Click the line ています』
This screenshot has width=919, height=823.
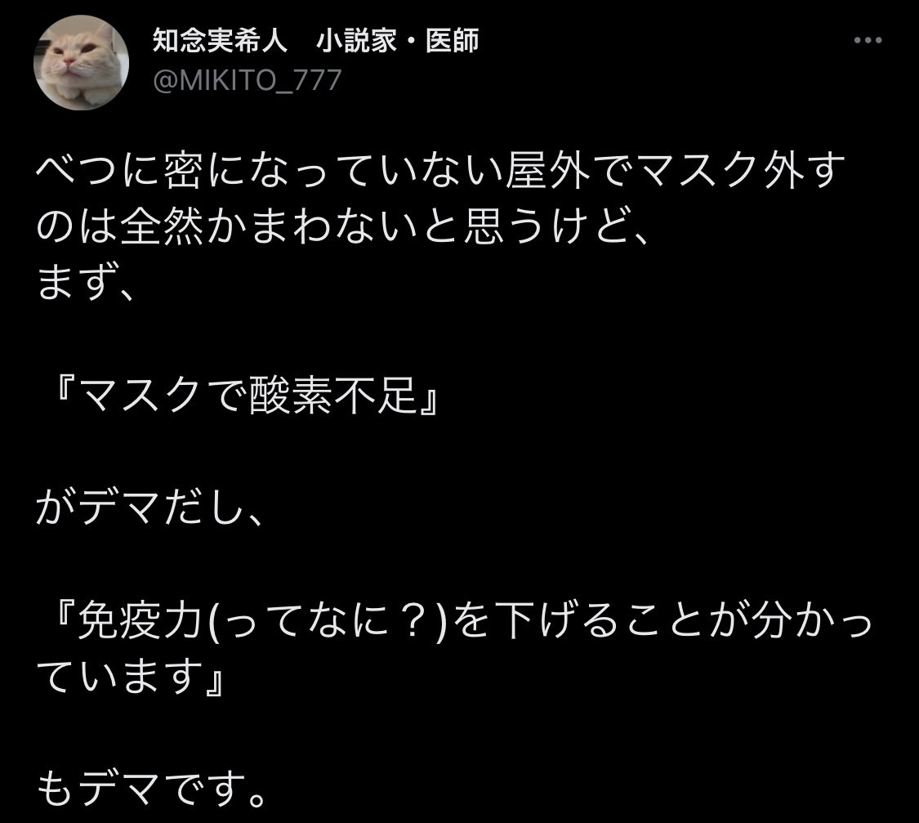point(130,676)
